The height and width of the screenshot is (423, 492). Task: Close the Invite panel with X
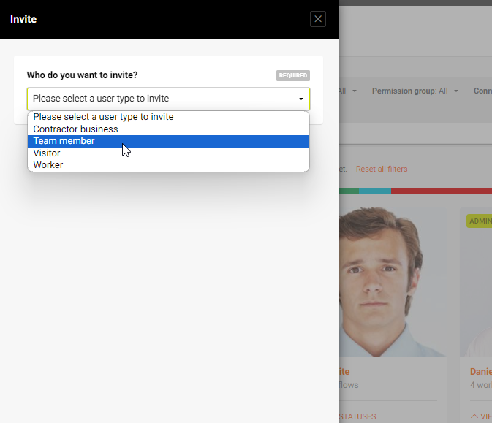(318, 19)
